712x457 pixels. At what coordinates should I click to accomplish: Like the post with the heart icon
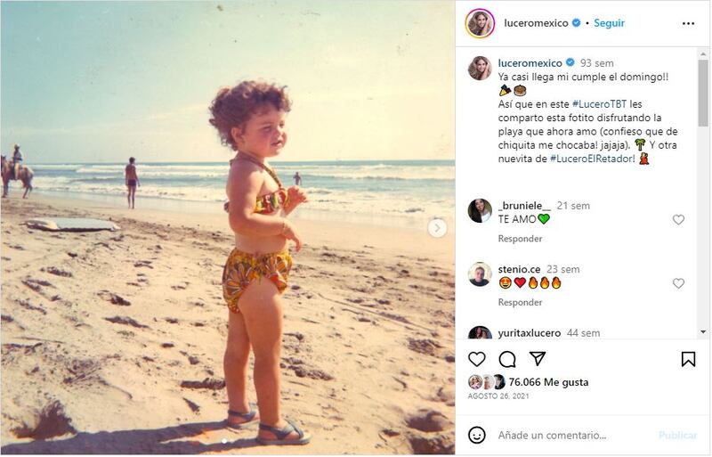[x=478, y=359]
